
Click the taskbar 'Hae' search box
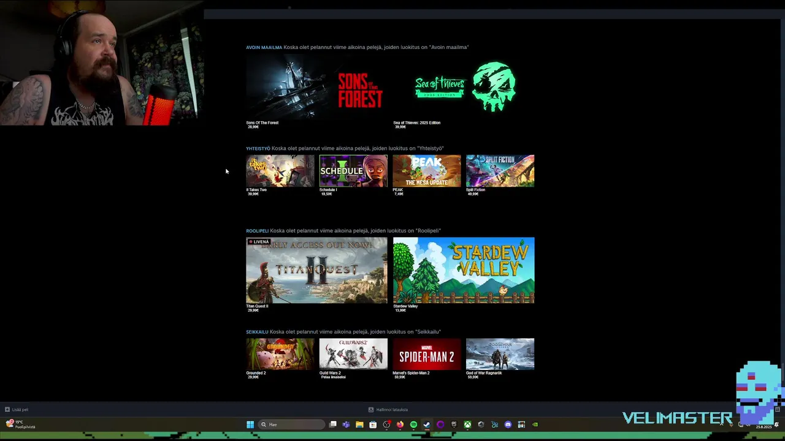(291, 424)
